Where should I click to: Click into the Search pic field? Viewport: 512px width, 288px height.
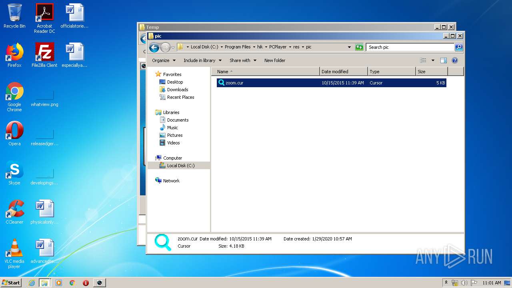click(x=410, y=47)
